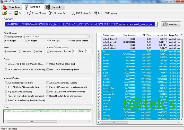Screen dimensions: 184x130
Task: Click the Partition Name column header
Action: (x=109, y=35)
